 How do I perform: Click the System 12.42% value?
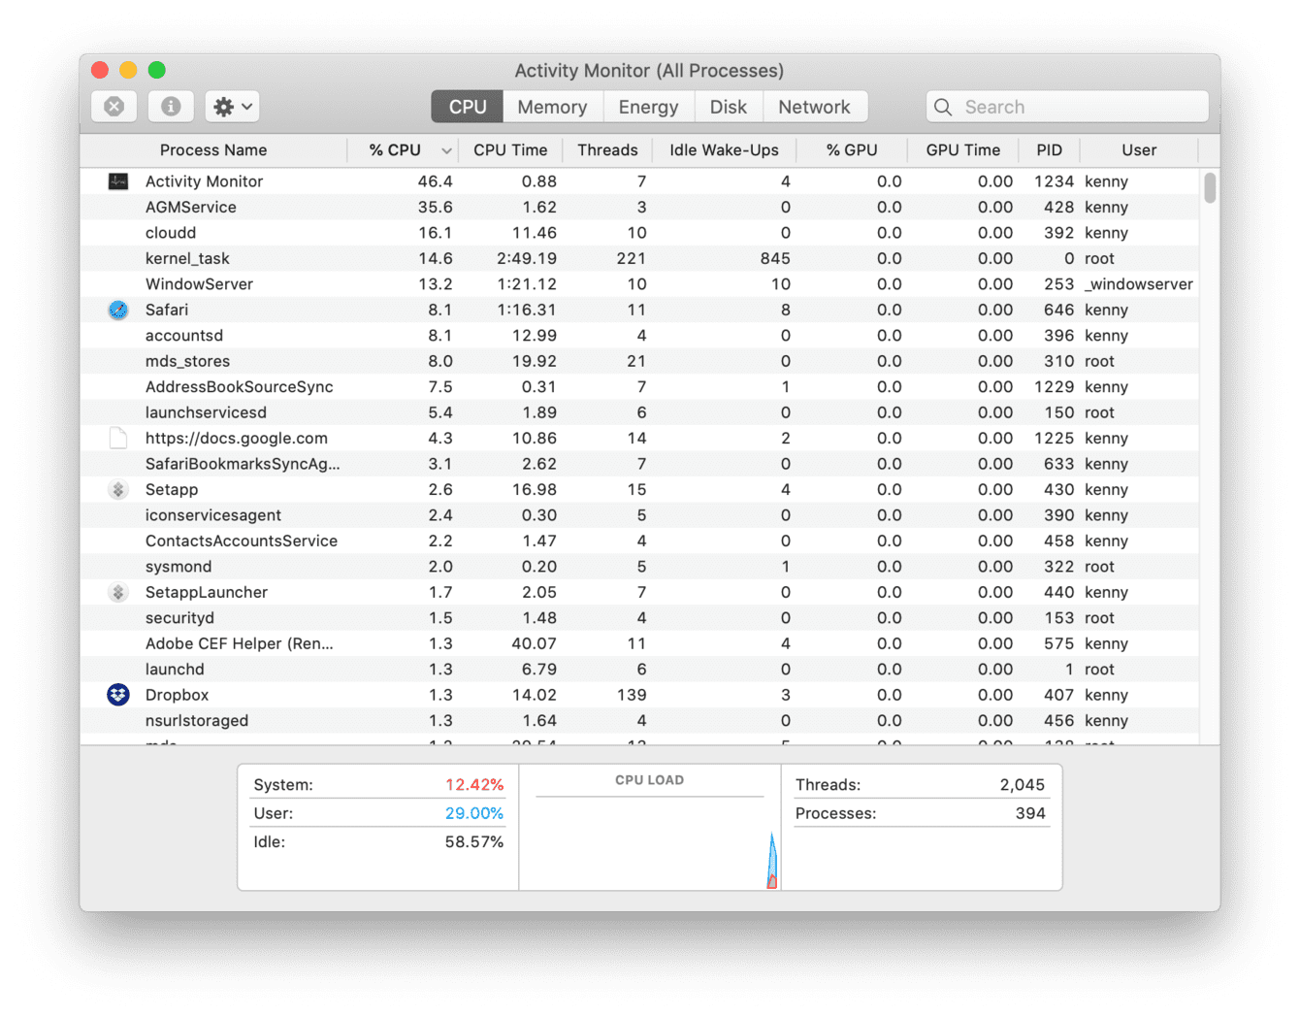pos(474,785)
